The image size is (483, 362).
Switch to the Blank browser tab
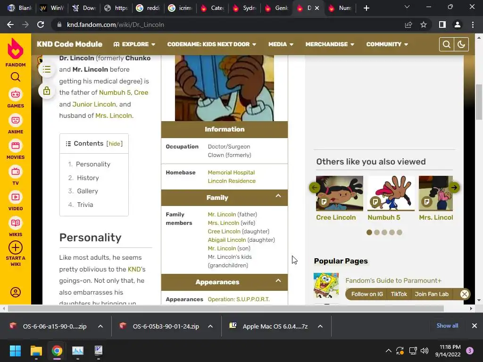click(x=21, y=8)
